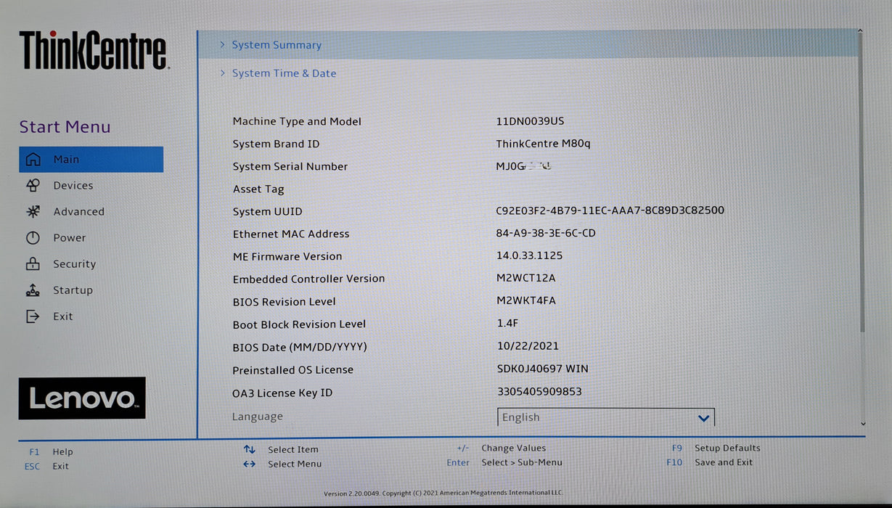Click Ethernet MAC Address 84-A9-38-3E-6C-CD
This screenshot has height=508, width=892.
(546, 233)
